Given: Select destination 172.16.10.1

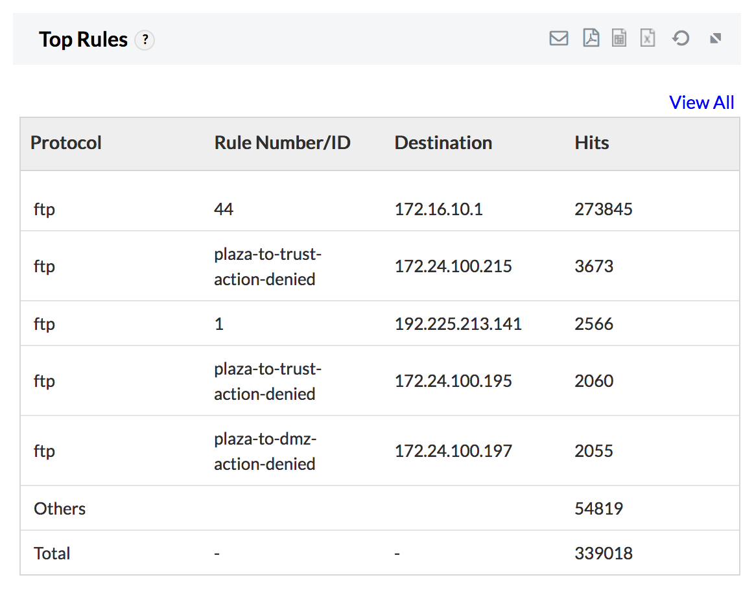Looking at the screenshot, I should (x=438, y=209).
